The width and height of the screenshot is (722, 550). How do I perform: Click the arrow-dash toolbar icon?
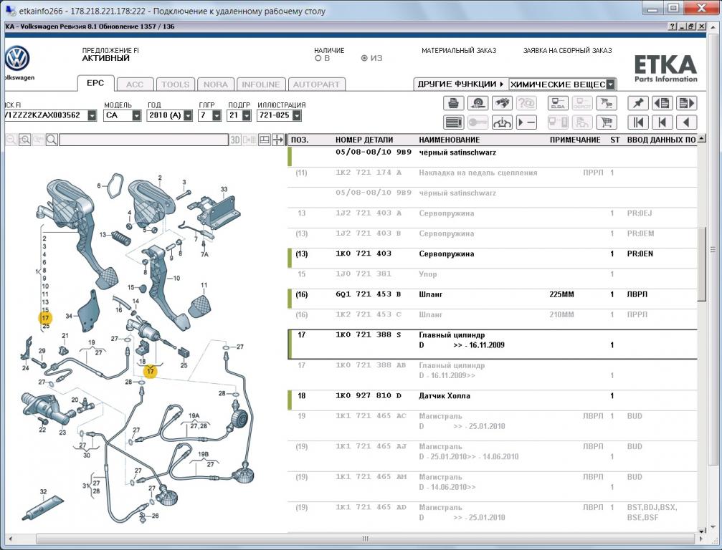coord(526,122)
